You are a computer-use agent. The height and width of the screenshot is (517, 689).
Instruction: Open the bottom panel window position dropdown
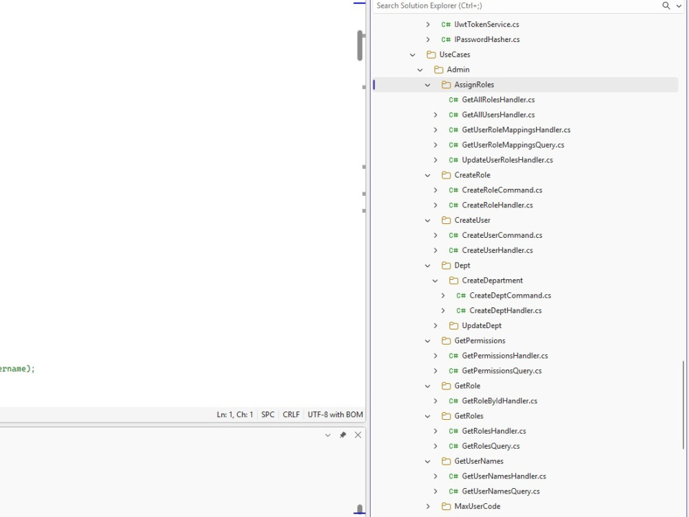pos(328,435)
